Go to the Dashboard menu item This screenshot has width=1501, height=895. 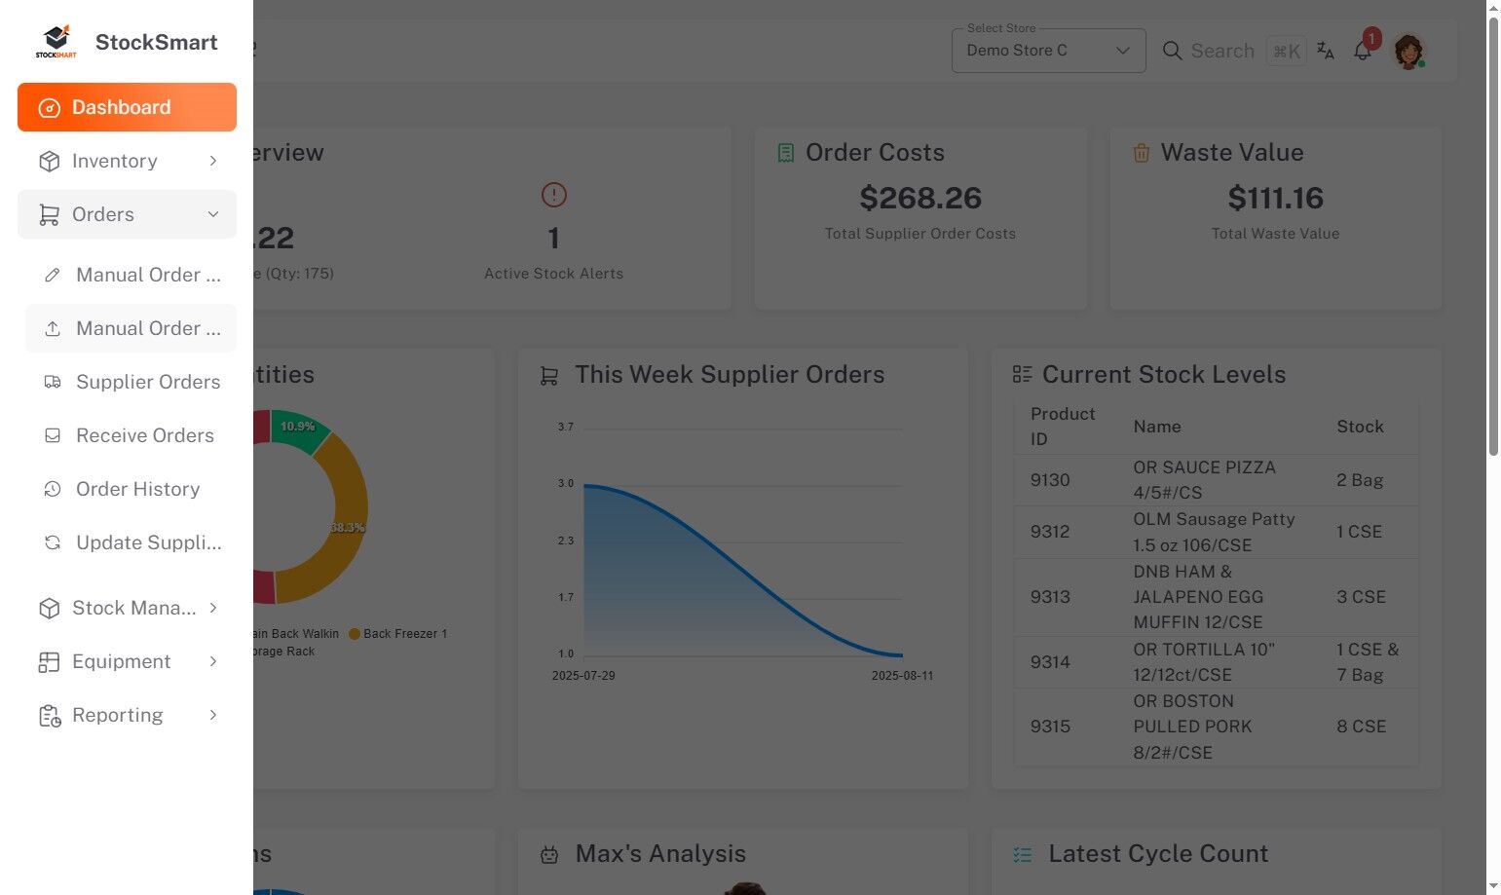click(127, 107)
